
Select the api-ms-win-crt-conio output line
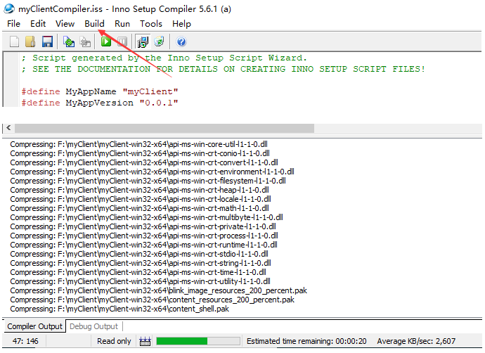click(x=140, y=153)
